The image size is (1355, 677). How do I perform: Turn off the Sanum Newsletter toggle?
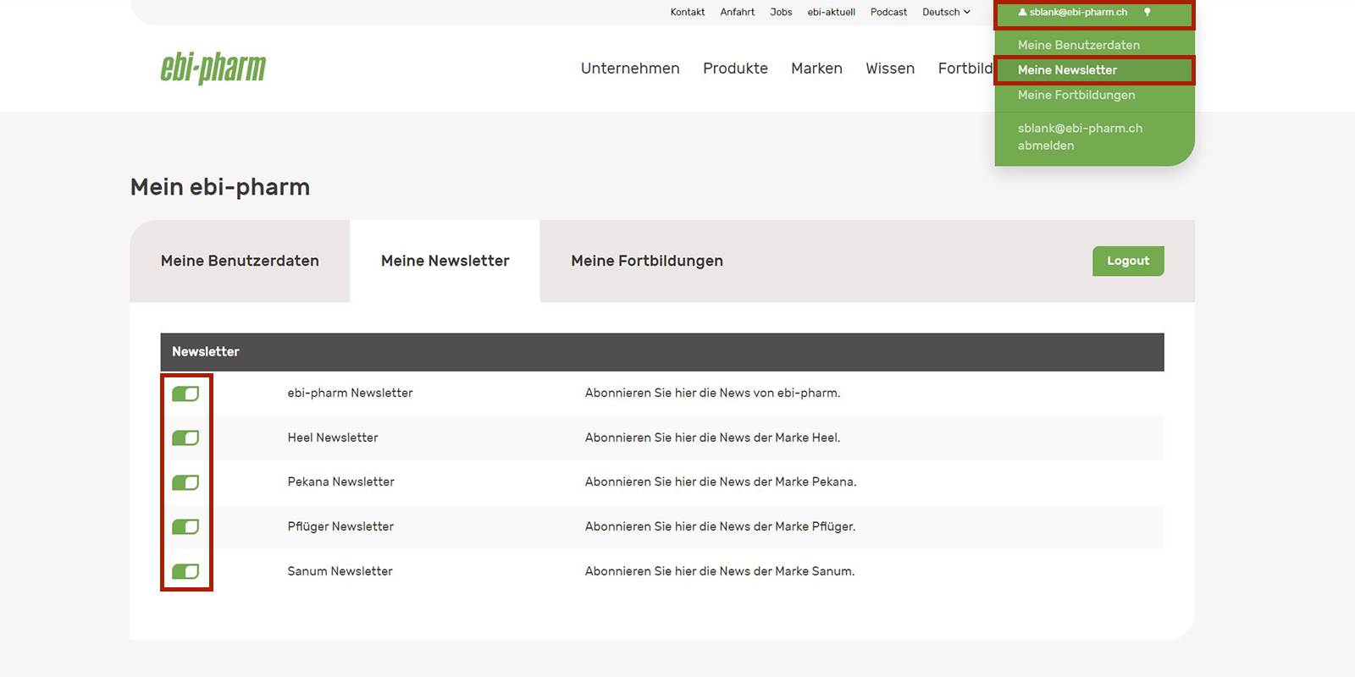[185, 571]
